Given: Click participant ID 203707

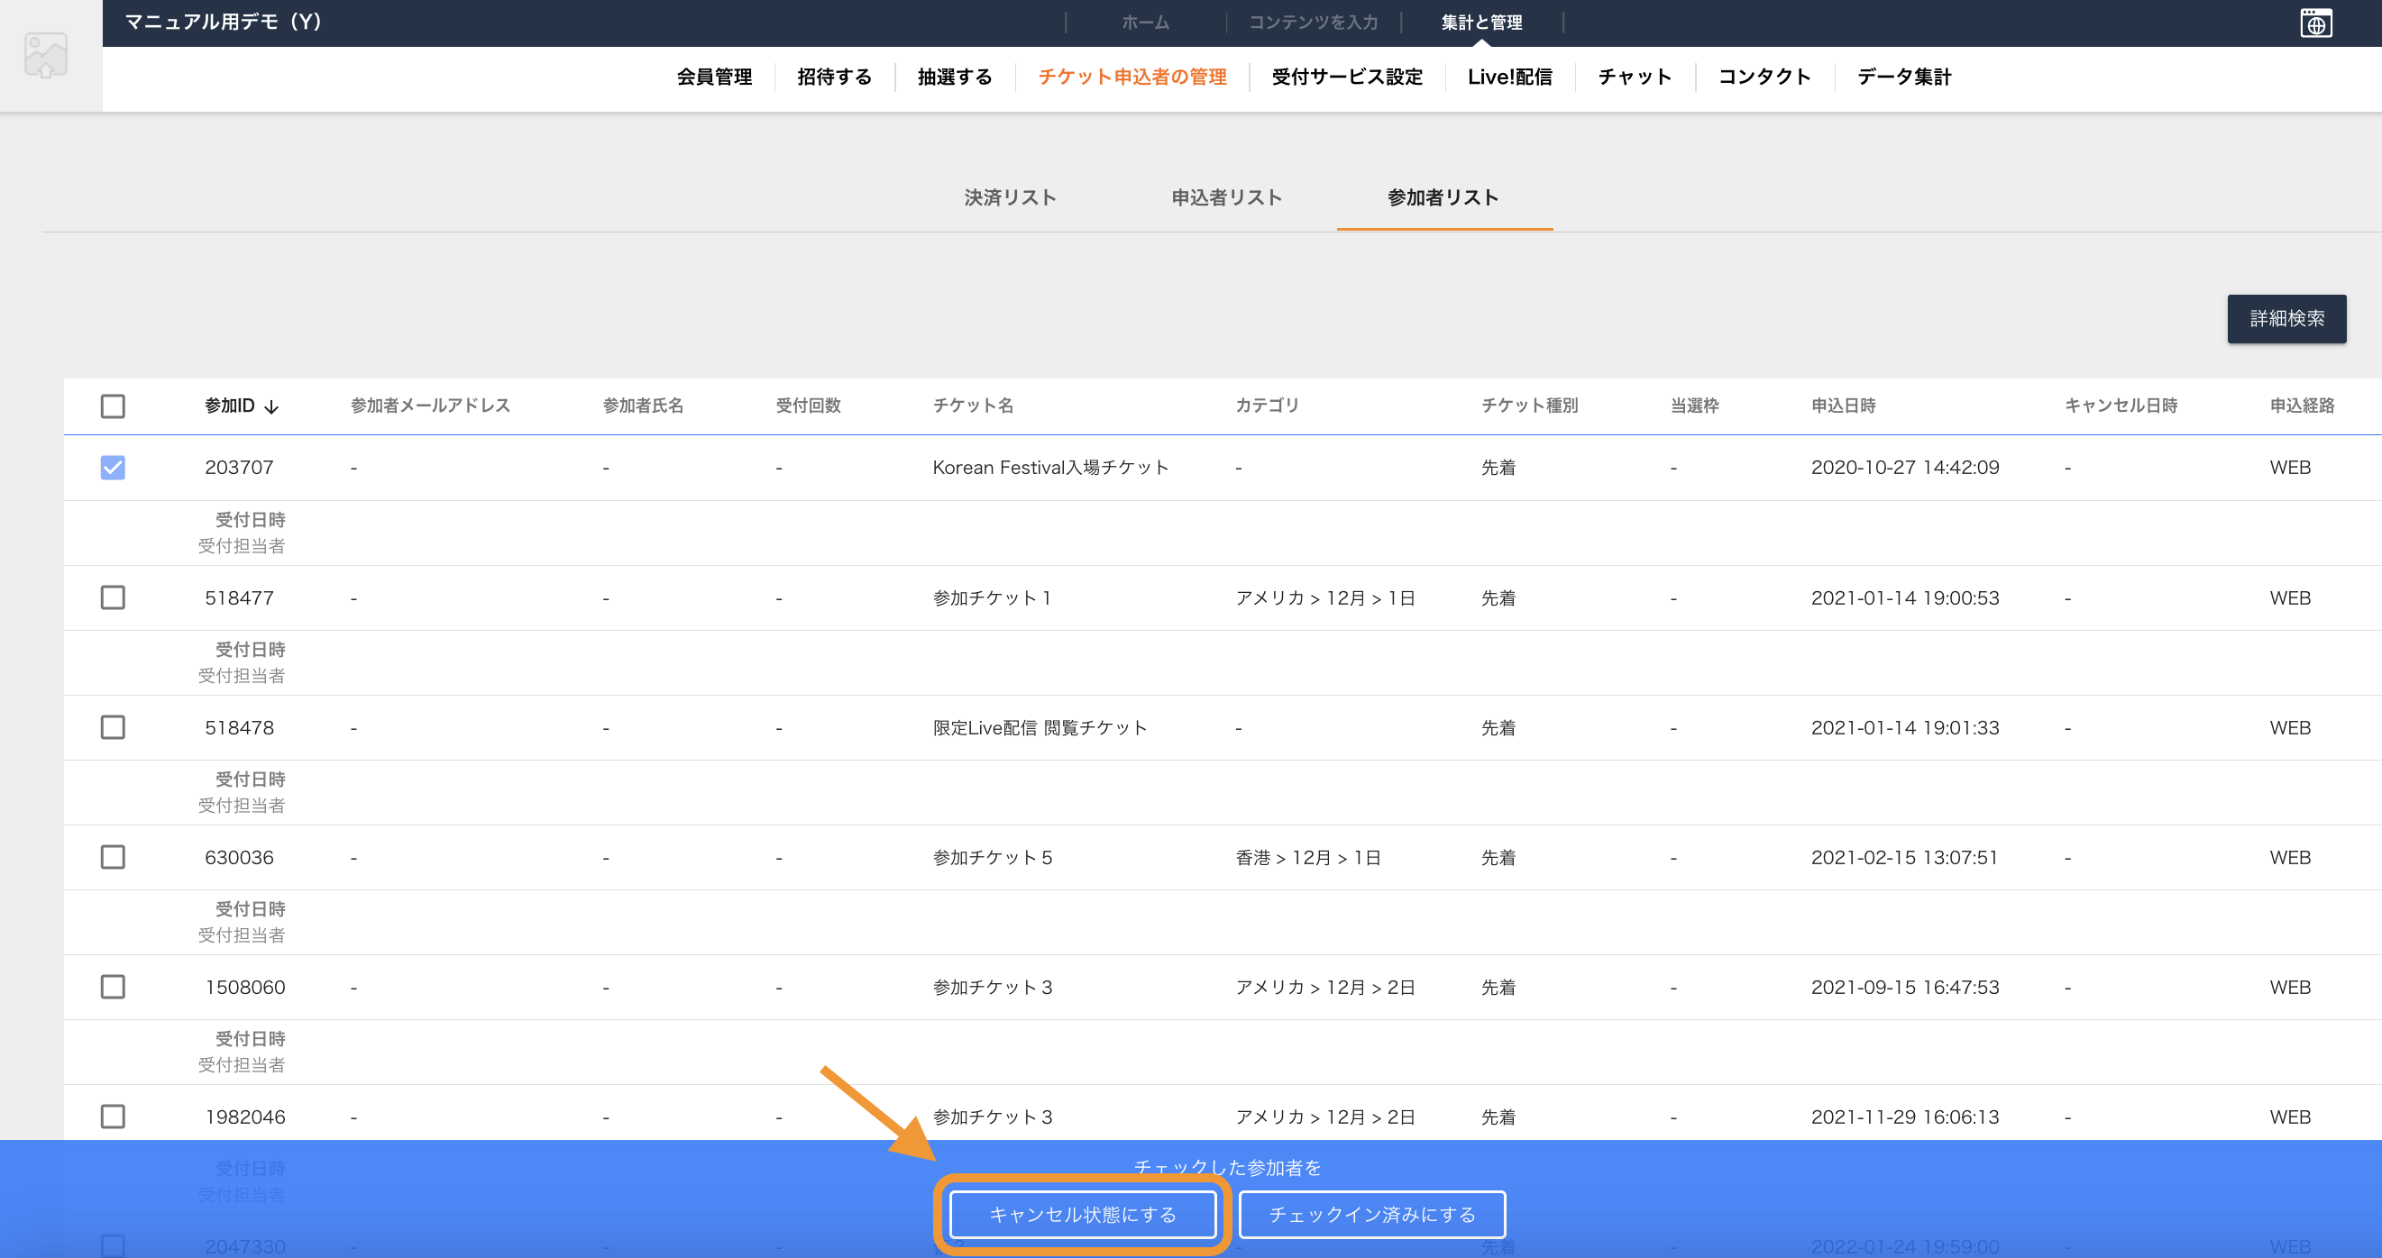Looking at the screenshot, I should point(240,468).
